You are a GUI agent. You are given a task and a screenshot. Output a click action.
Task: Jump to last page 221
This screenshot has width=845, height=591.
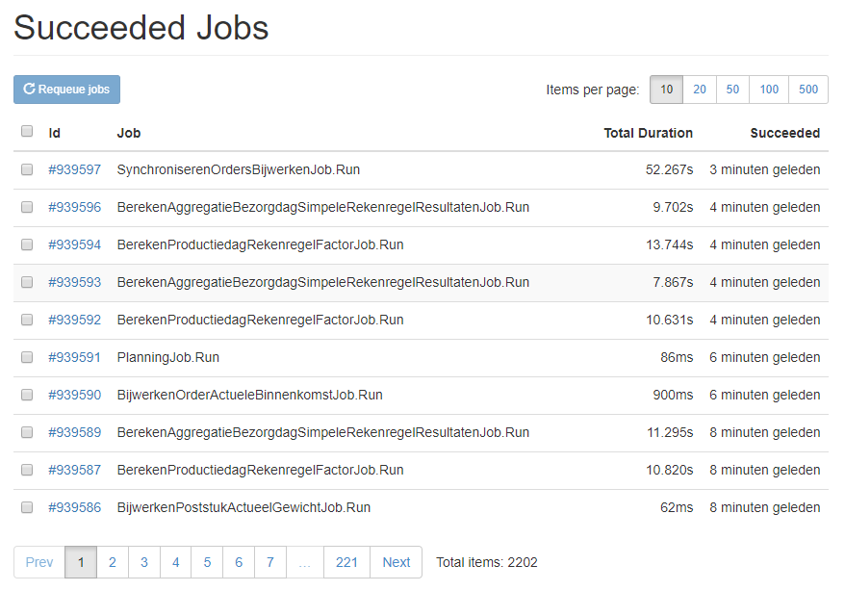[346, 562]
